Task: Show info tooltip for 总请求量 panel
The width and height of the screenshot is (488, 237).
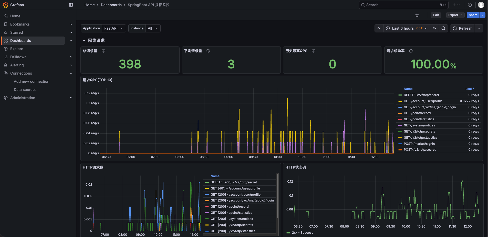Action: tap(103, 51)
